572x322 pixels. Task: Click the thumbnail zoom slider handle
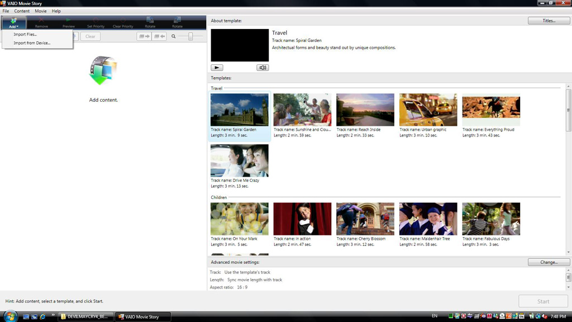190,36
